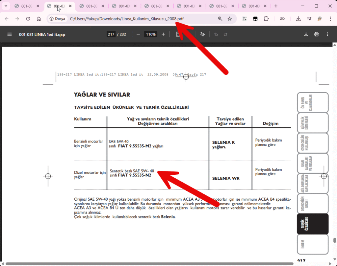Viewport: 337px width, 266px height.
Task: Download the PDF from viewer toolbar
Action: click(x=306, y=34)
